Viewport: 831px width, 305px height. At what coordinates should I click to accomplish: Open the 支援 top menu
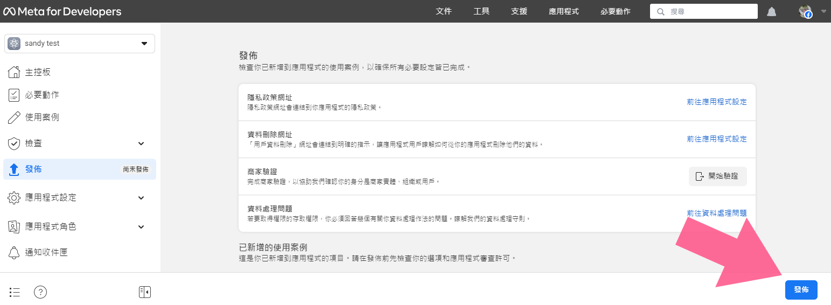coord(519,11)
